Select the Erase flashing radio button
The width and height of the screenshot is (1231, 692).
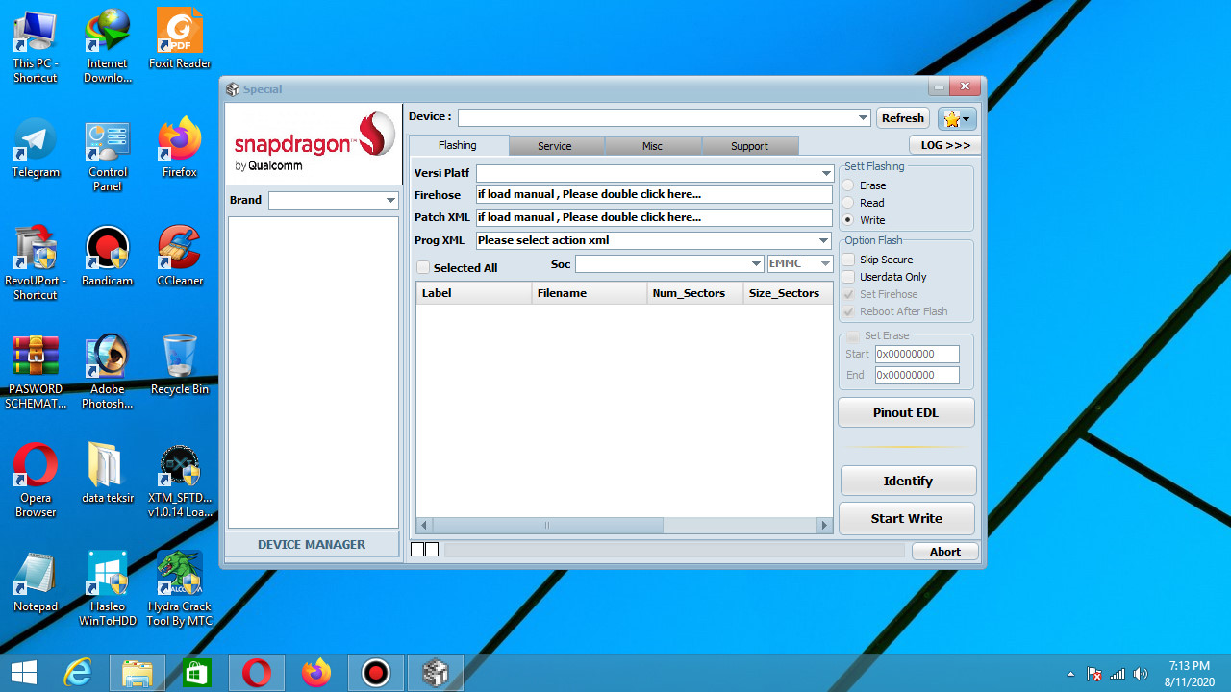[848, 185]
